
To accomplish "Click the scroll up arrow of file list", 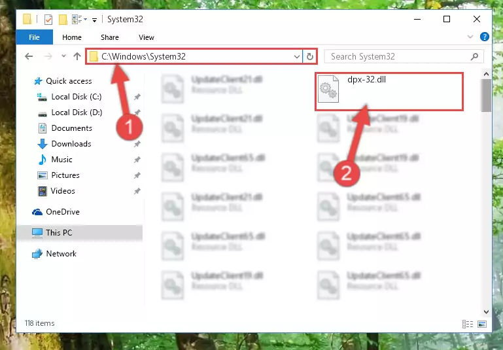I will coord(486,74).
